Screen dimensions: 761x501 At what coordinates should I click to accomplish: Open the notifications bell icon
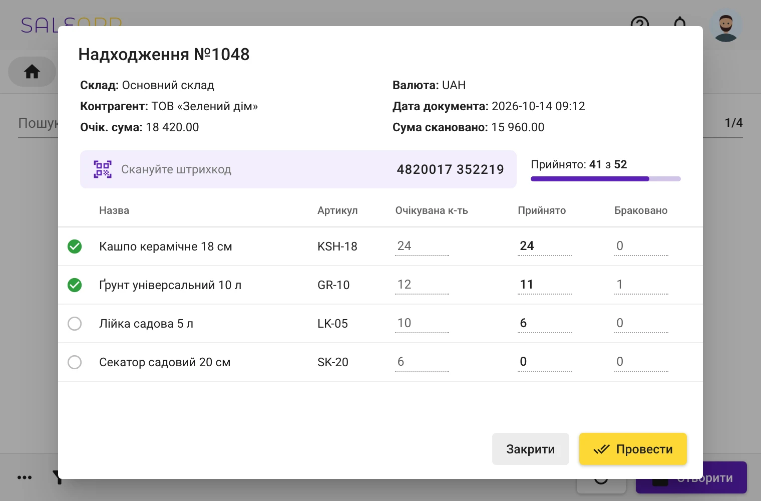(680, 22)
